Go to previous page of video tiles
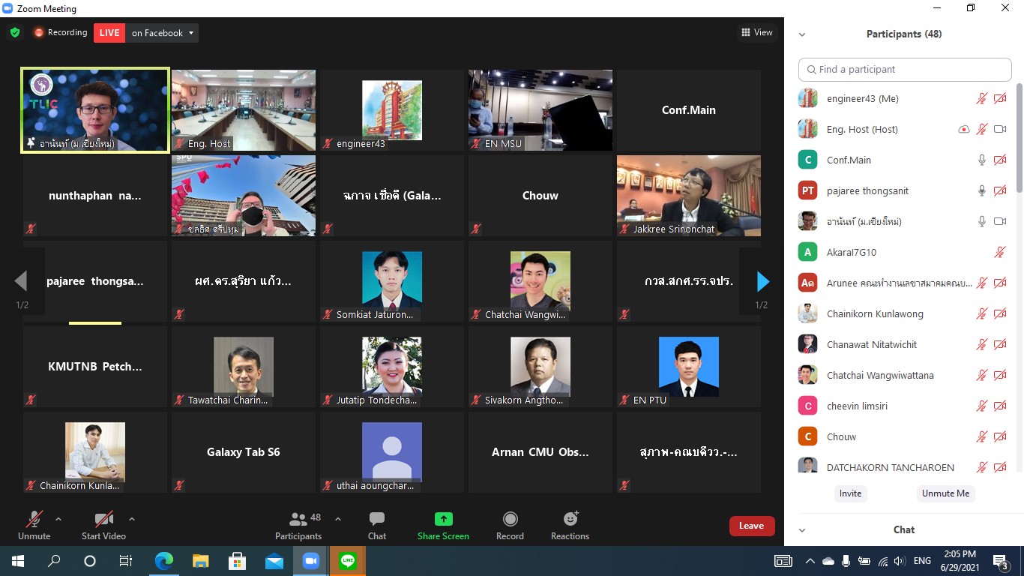 pos(22,282)
